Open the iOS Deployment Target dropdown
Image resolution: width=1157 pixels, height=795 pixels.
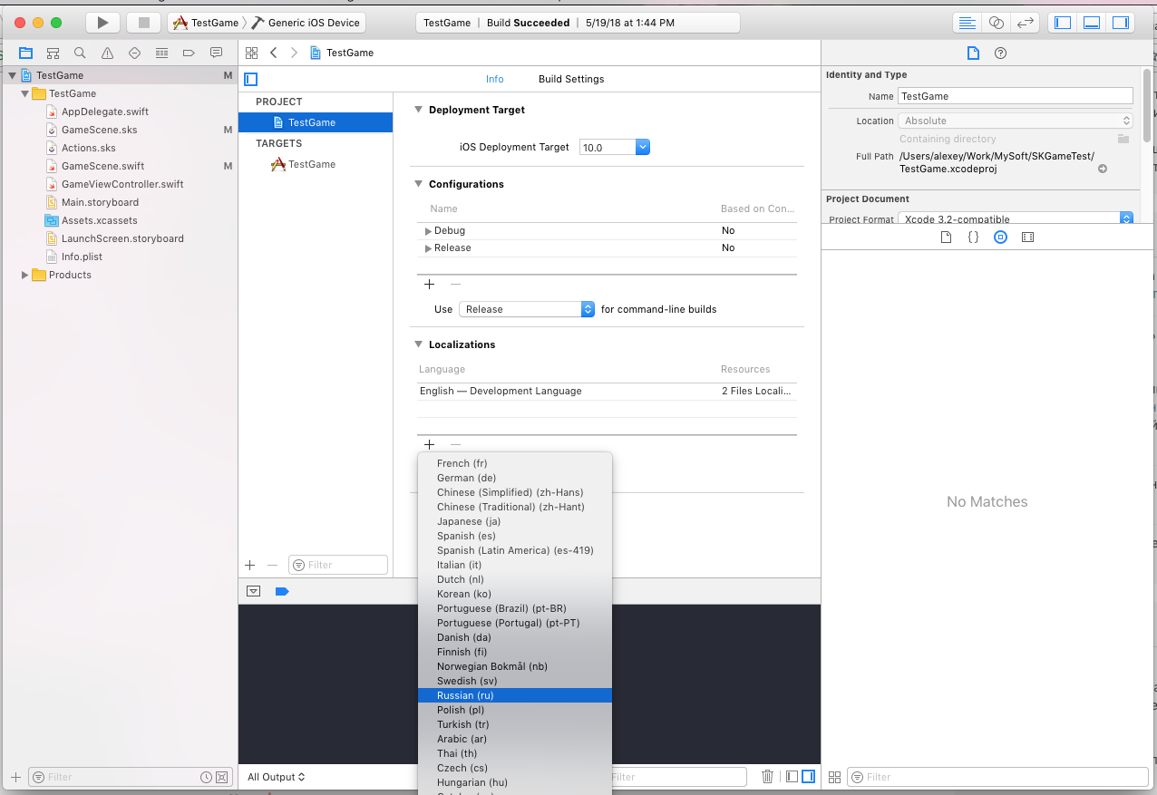coord(643,146)
